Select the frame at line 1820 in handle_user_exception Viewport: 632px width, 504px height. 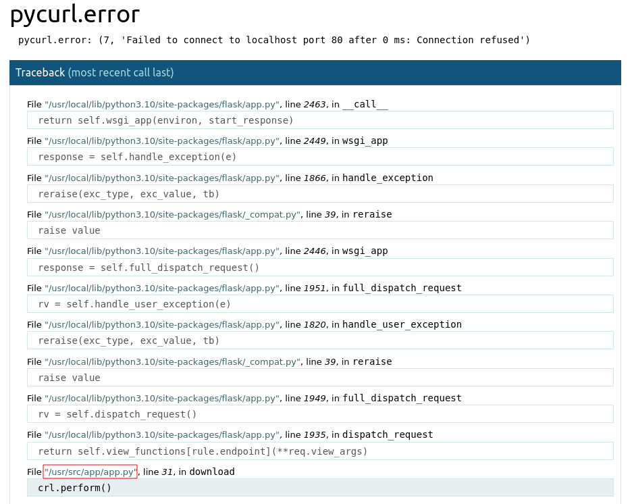point(244,324)
